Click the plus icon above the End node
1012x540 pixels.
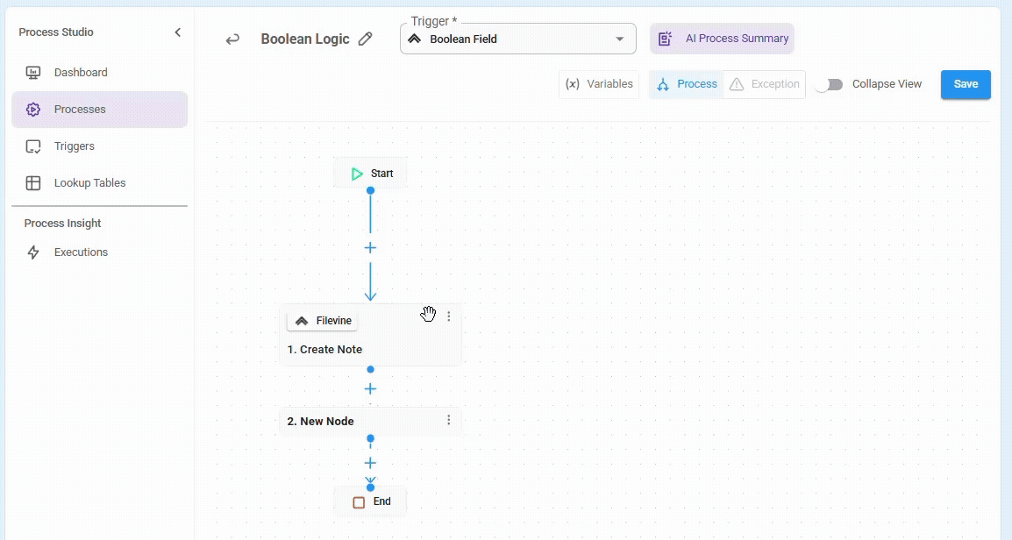pos(370,463)
